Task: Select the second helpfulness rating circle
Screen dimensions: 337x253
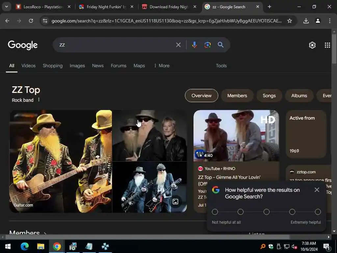Action: (241, 212)
